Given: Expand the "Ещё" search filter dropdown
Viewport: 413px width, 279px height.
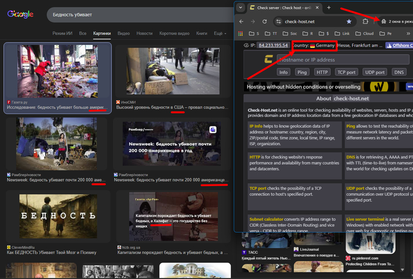Looking at the screenshot, I should (x=219, y=34).
